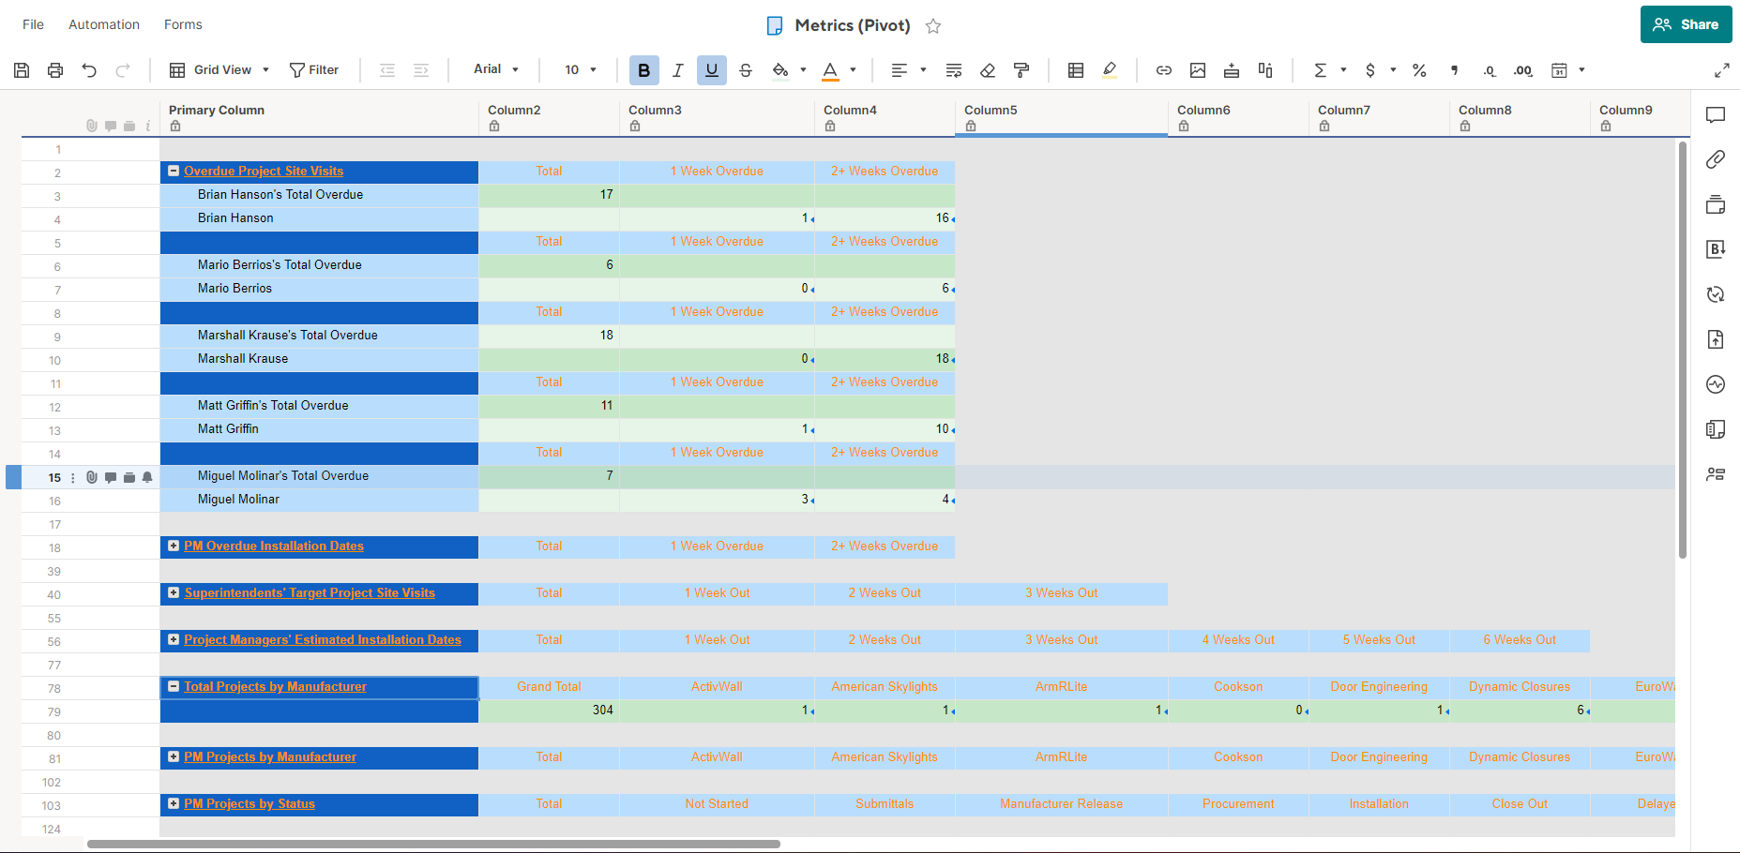Click the Percent format icon
Viewport: 1740px width, 853px height.
pos(1419,70)
